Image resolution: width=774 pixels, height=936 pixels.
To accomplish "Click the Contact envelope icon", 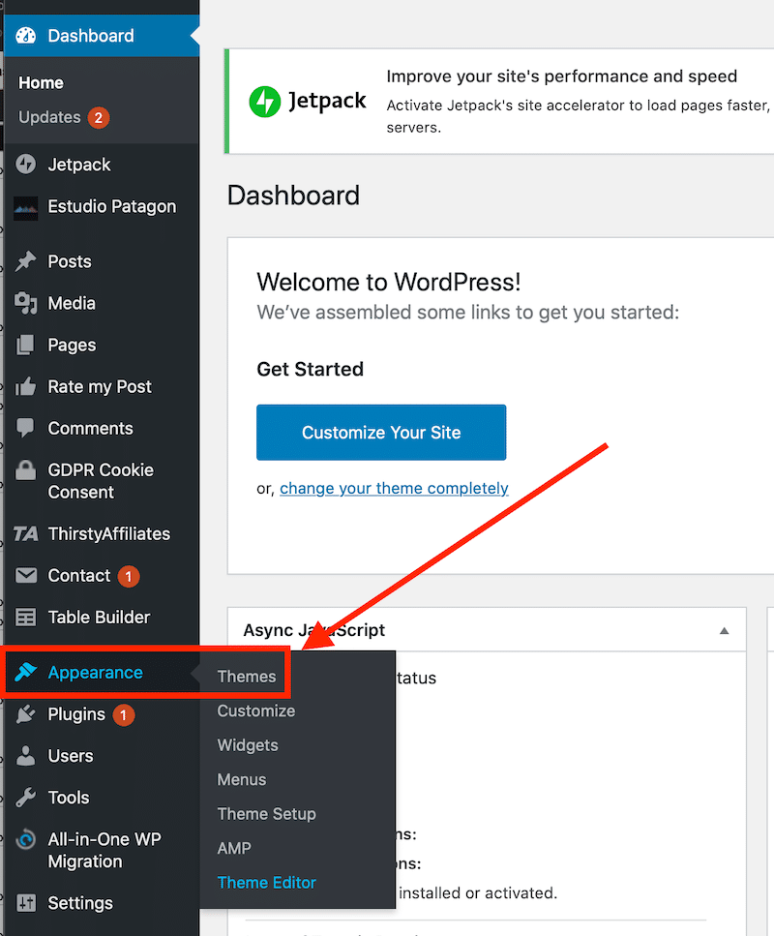I will tap(26, 576).
